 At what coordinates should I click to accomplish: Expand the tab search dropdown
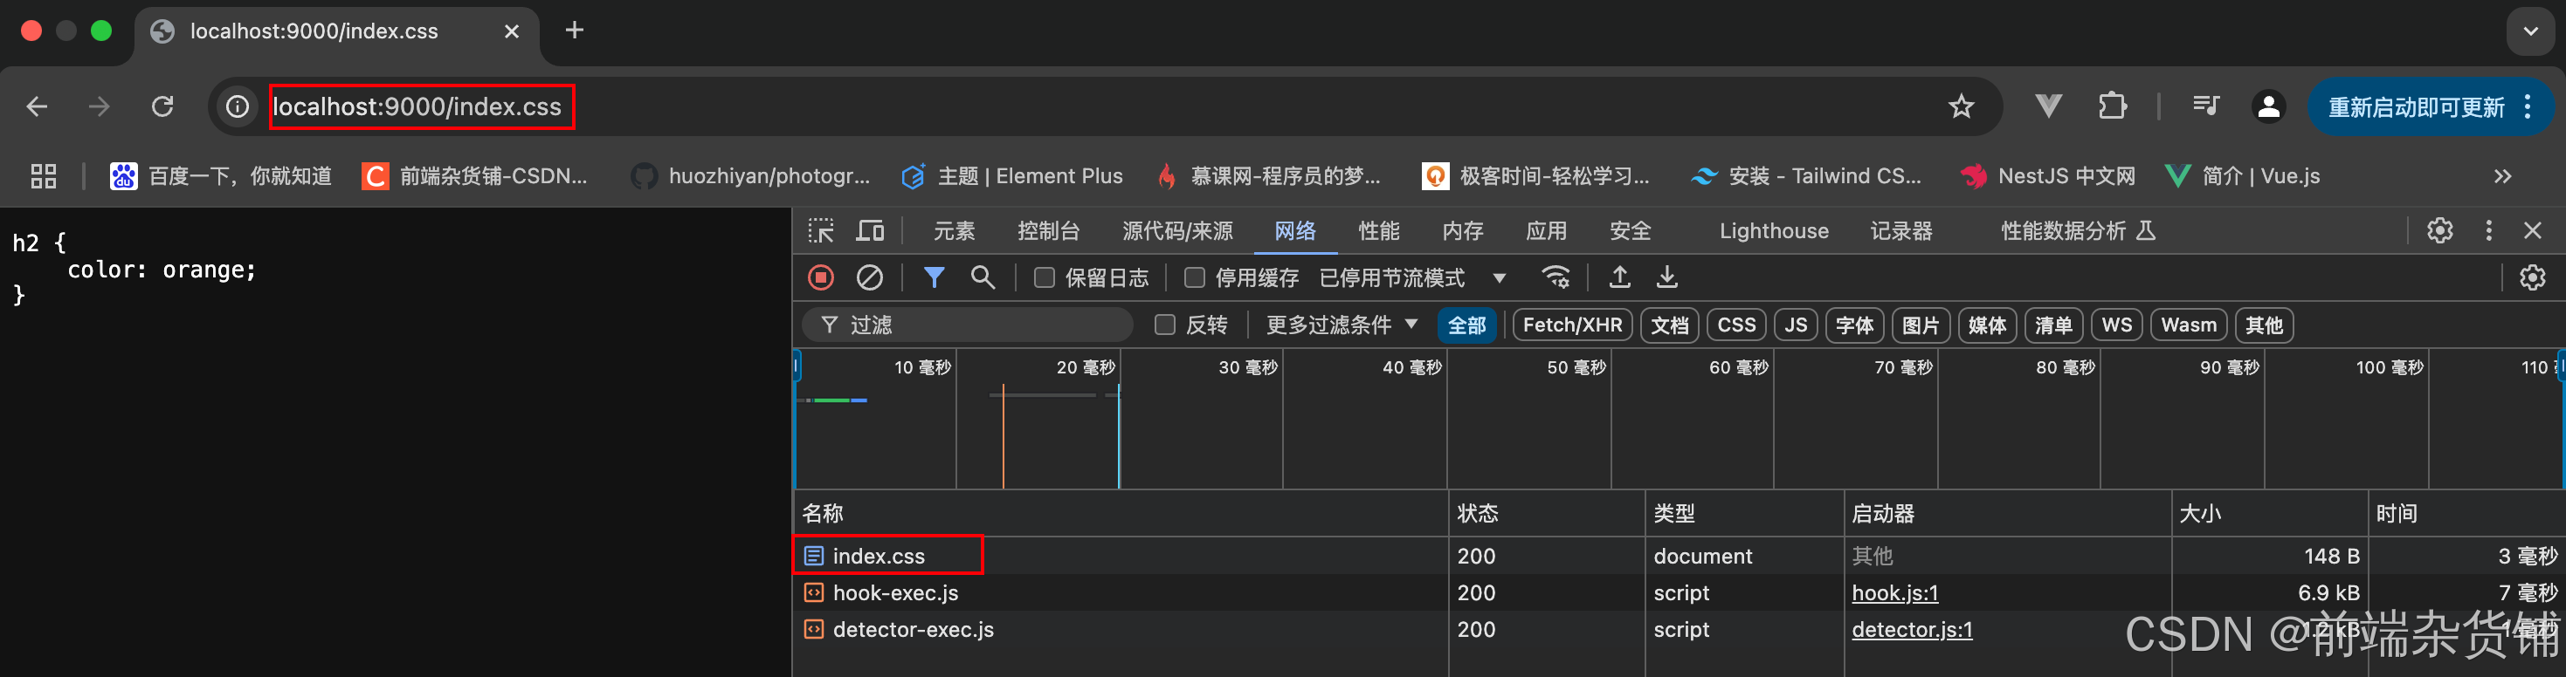tap(2530, 31)
